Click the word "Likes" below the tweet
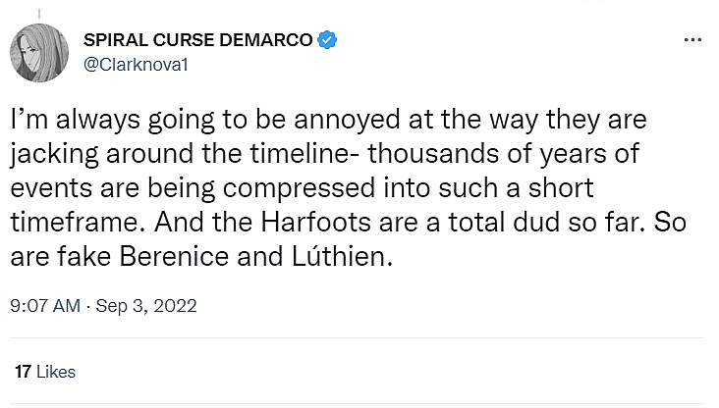 [x=55, y=372]
